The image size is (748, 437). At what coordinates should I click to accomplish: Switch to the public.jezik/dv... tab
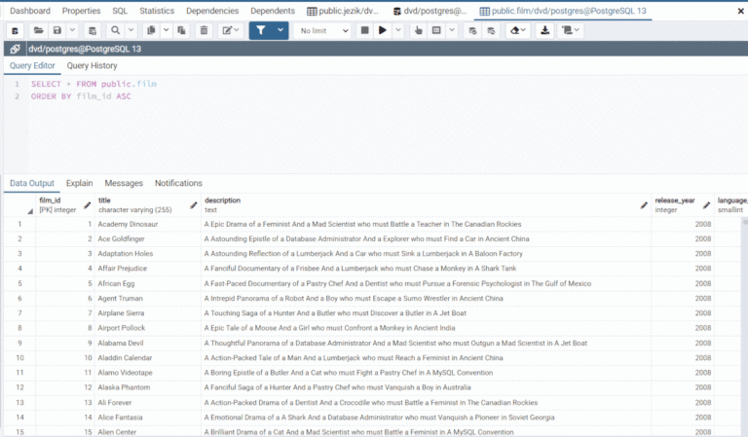tap(343, 11)
